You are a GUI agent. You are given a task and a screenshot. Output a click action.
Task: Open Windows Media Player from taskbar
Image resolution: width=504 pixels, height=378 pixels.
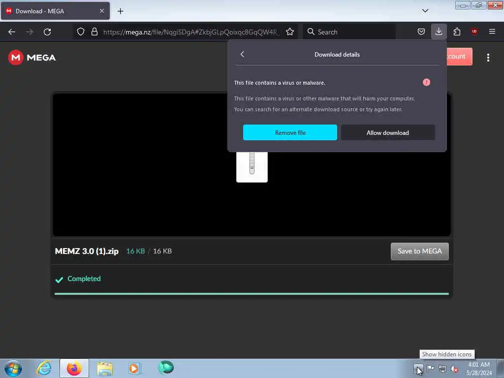(135, 368)
